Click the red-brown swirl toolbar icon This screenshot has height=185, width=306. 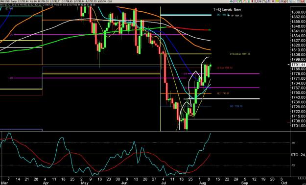[285, 1]
